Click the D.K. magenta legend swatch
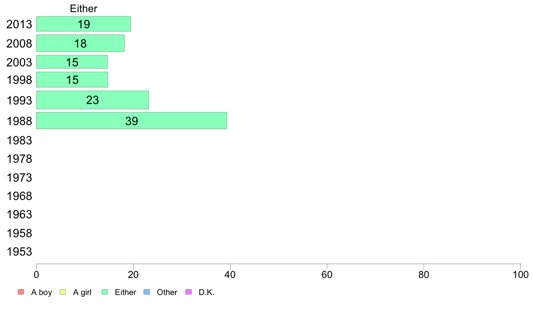The height and width of the screenshot is (330, 533). 188,292
